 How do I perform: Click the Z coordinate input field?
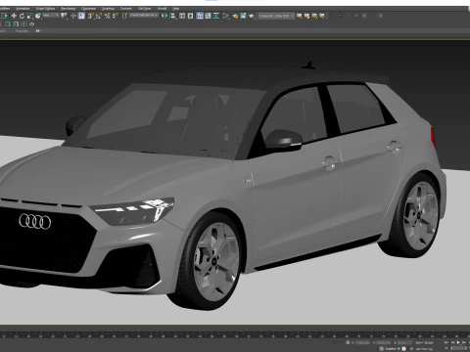(x=404, y=343)
